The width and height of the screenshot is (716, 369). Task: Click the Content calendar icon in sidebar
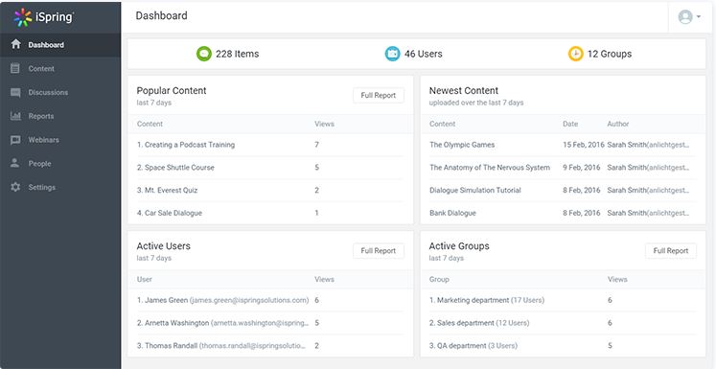tap(15, 68)
